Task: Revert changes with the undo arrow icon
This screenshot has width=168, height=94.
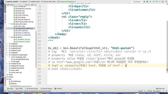Action: [163, 2]
